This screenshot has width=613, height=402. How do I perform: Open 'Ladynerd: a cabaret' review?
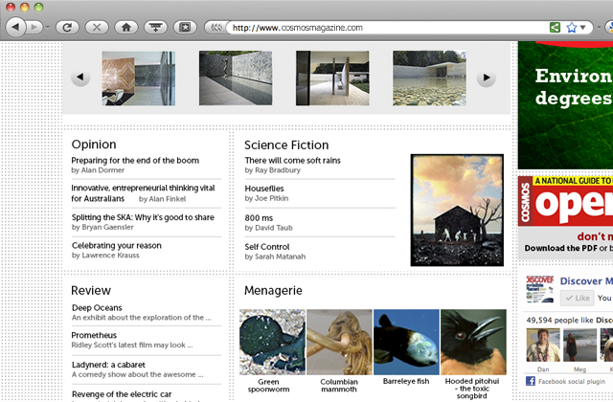click(x=108, y=365)
